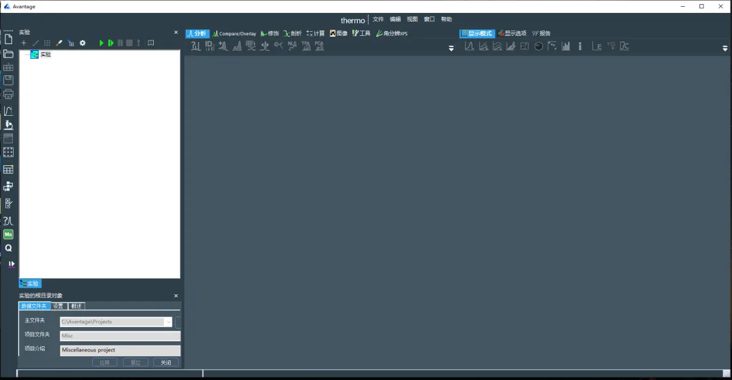
Task: Click the save disk icon in sidebar
Action: 8,81
